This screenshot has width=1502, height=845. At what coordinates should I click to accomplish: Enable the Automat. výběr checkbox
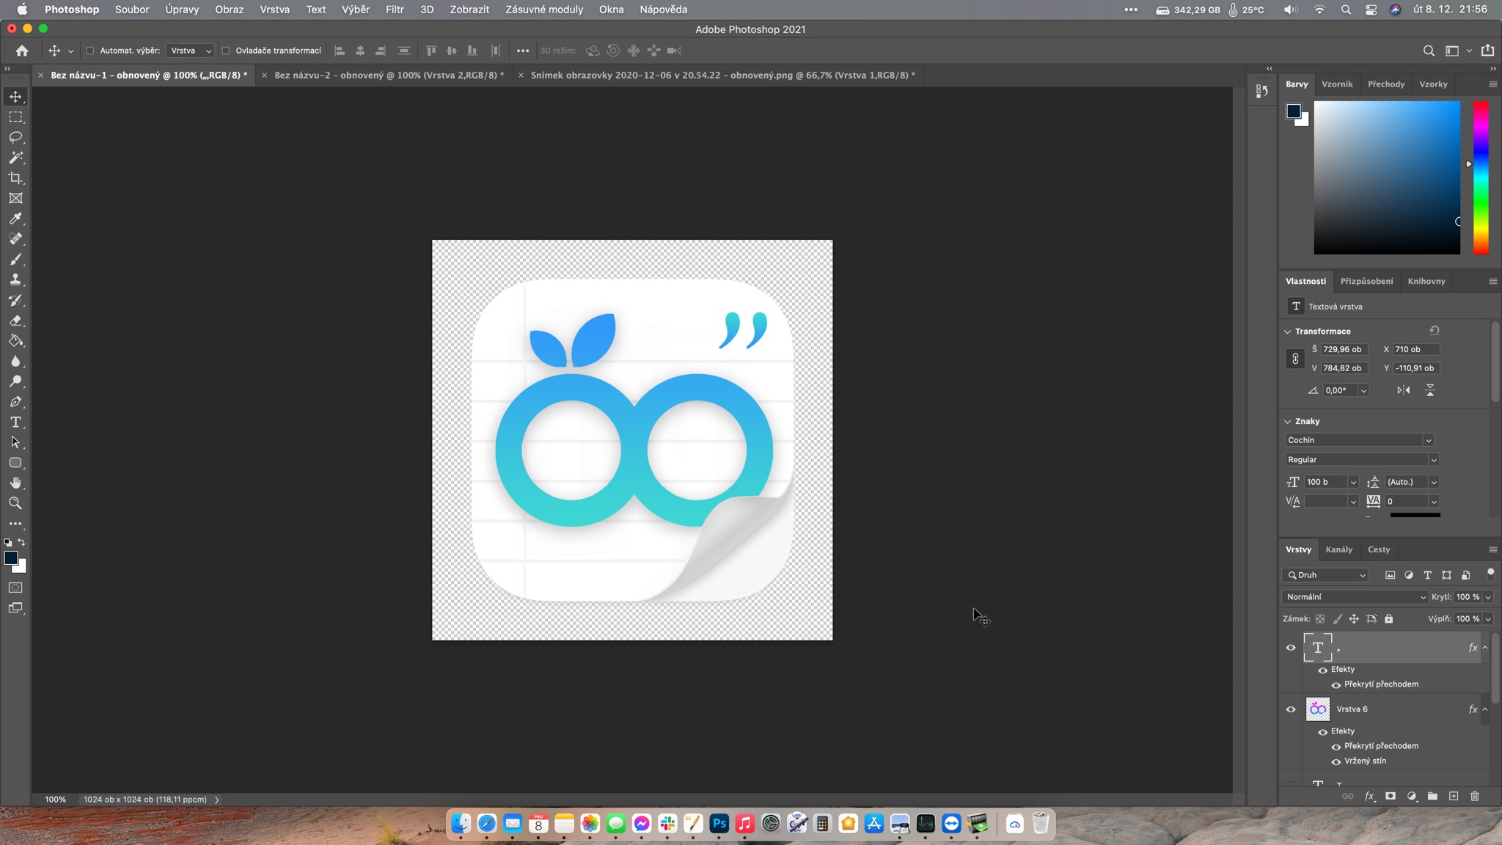pos(90,51)
